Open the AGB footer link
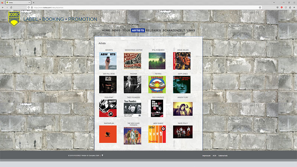This screenshot has height=167, width=297. pos(214,155)
